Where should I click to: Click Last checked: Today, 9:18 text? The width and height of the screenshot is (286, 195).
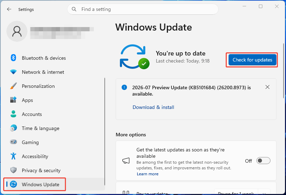pyautogui.click(x=183, y=61)
